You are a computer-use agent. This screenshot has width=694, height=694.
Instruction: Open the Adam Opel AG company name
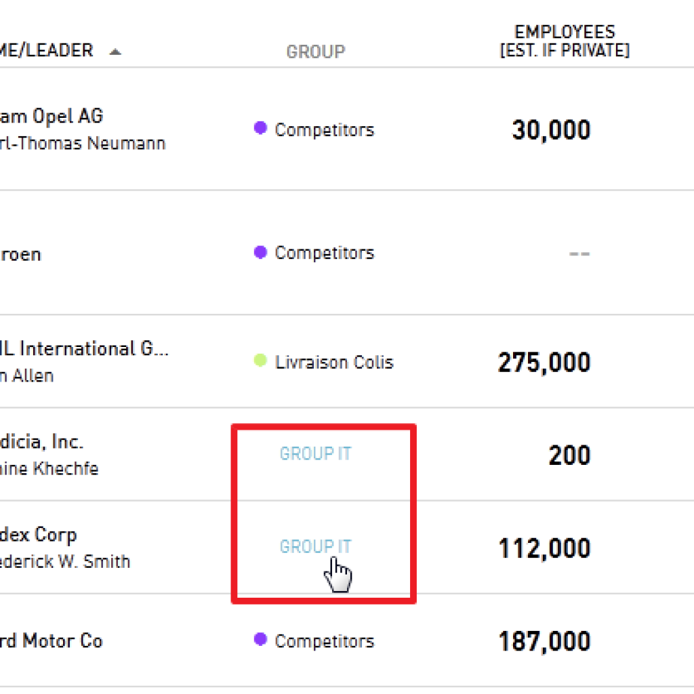coord(52,117)
